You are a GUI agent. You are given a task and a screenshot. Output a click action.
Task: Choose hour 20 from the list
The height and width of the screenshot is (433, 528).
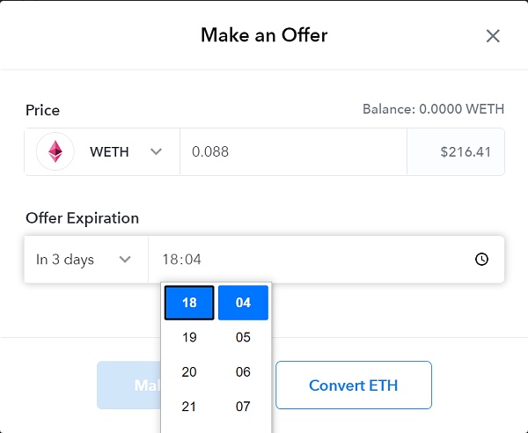[x=189, y=372]
